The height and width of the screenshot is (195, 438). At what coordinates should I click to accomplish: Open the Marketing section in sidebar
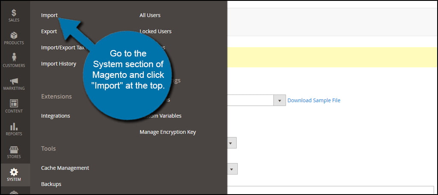tap(14, 84)
